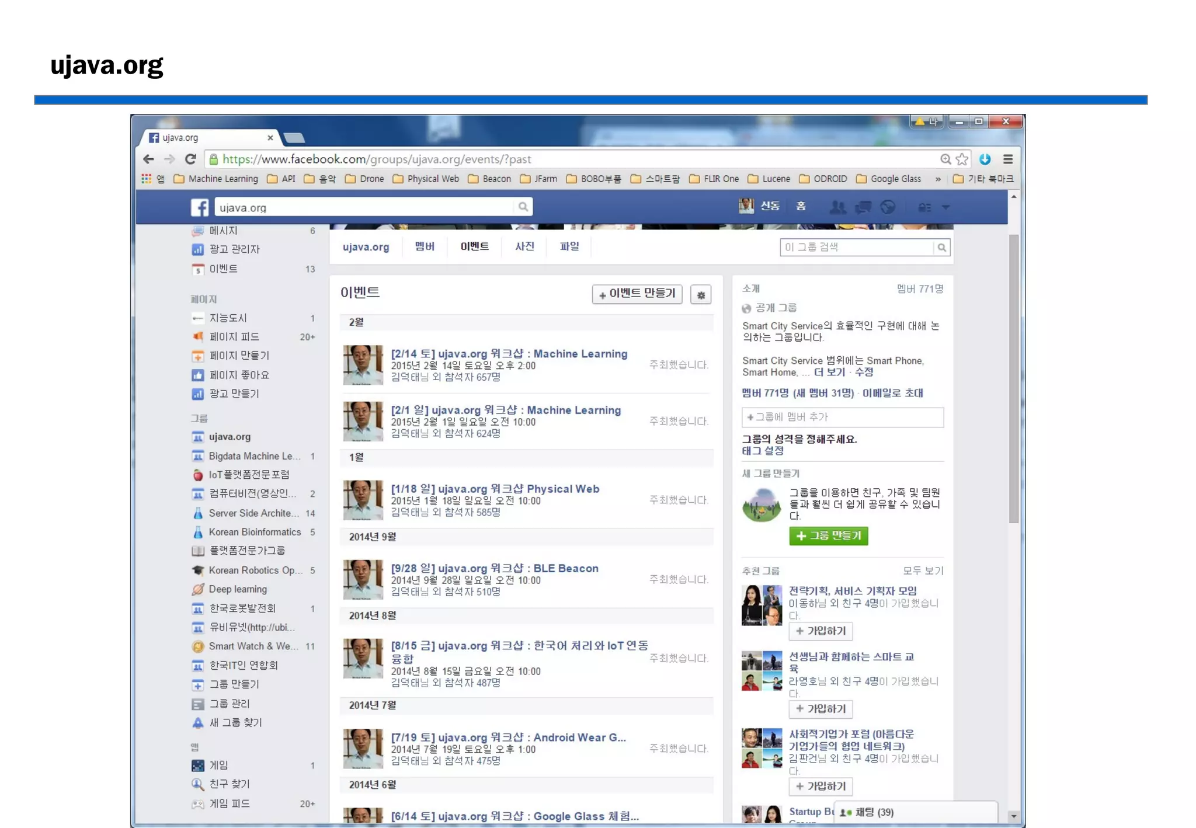Reload the page with browser refresh icon

[x=190, y=159]
